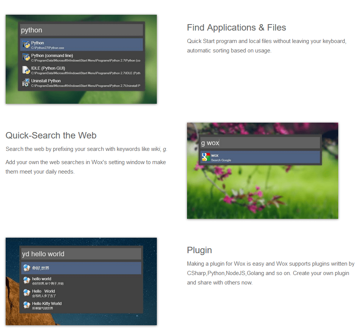This screenshot has width=359, height=329.
Task: Click the 'yd hello world' query field
Action: click(x=81, y=254)
